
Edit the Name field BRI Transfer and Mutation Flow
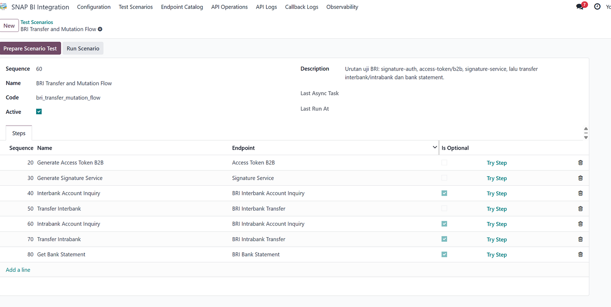(74, 83)
